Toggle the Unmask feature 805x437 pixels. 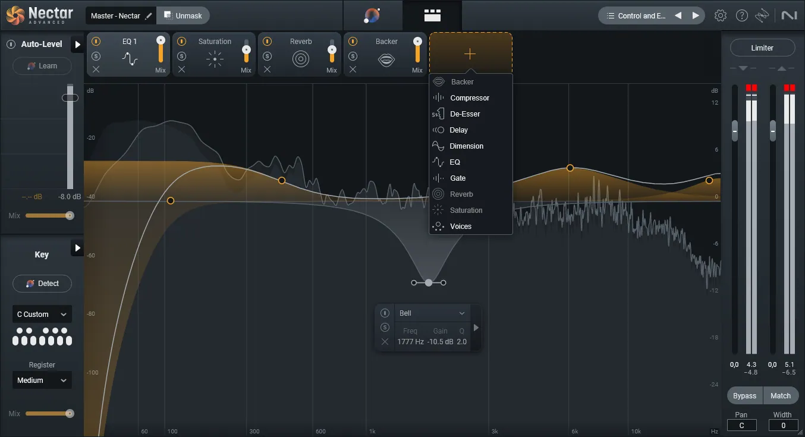[x=183, y=15]
